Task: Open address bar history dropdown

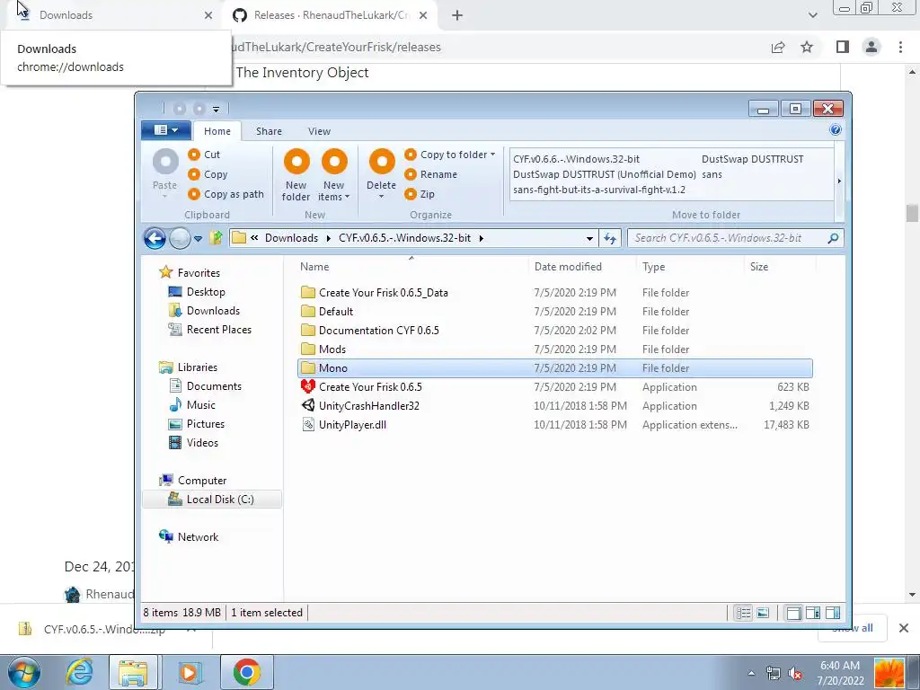Action: coord(589,238)
